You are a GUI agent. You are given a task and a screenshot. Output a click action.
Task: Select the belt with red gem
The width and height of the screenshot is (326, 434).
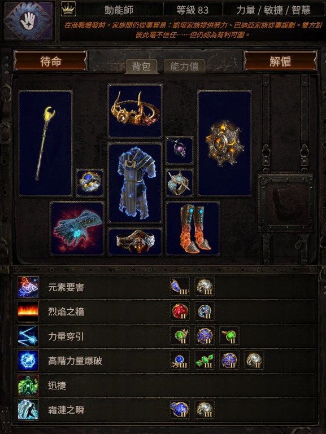(135, 242)
